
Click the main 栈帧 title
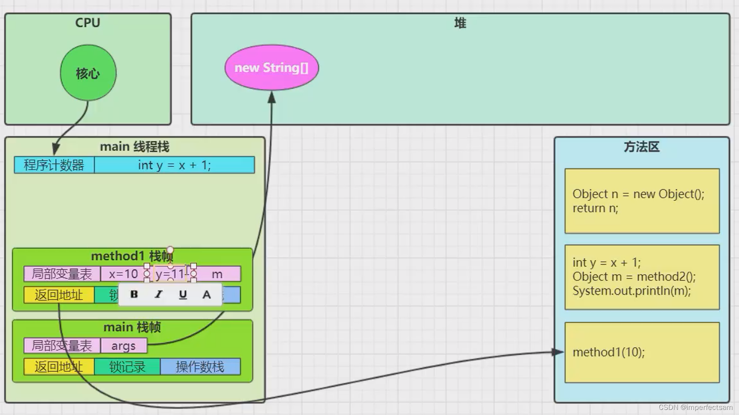(x=132, y=327)
